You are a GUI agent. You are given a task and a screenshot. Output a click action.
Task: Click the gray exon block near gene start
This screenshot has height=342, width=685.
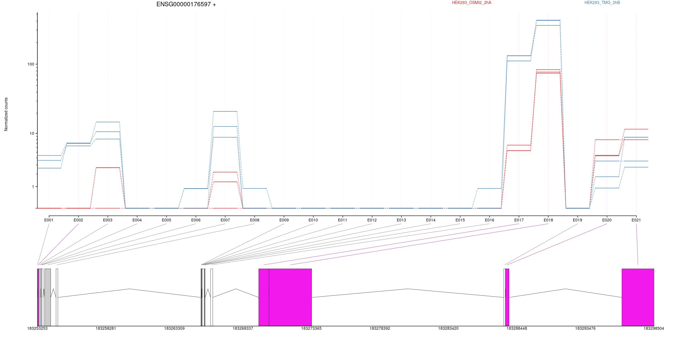click(x=48, y=297)
